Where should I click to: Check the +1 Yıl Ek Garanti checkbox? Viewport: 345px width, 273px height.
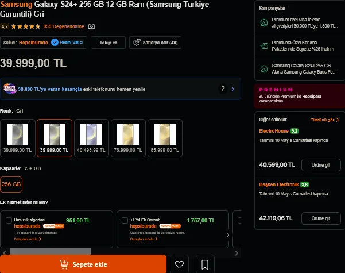coord(125,220)
